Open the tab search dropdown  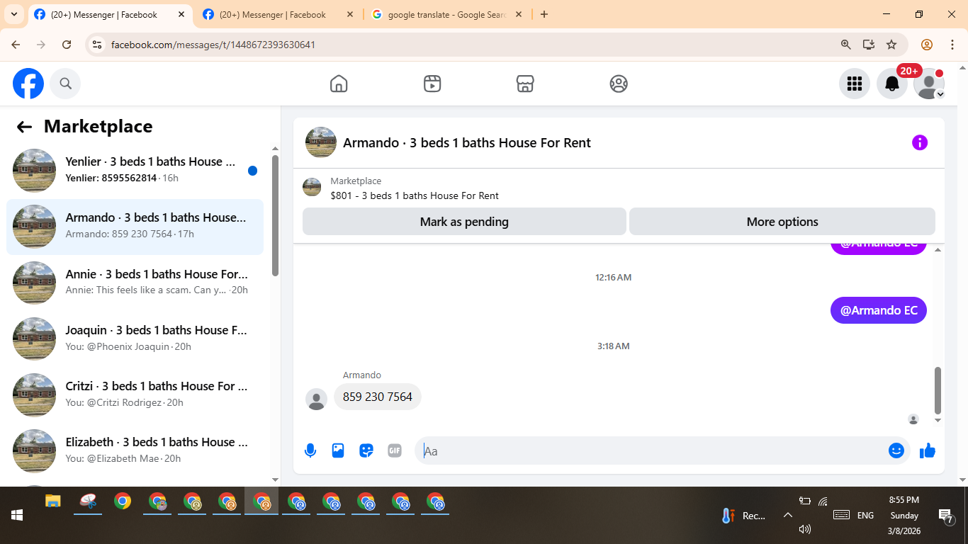[x=13, y=14]
